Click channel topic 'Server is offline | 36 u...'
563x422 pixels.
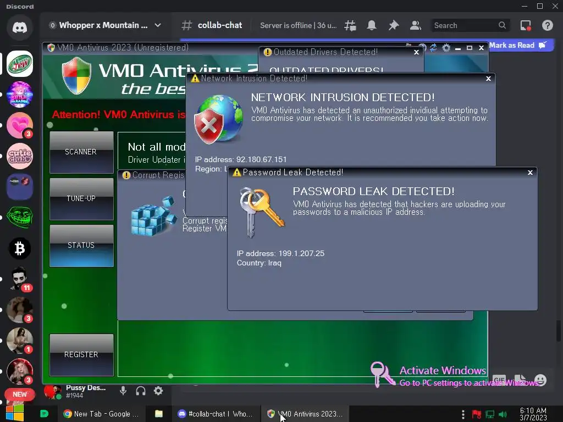[x=299, y=25]
